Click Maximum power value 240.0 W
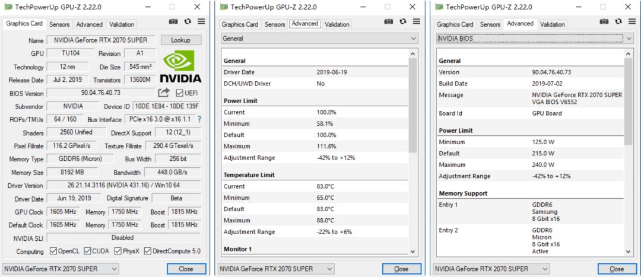 click(x=543, y=165)
